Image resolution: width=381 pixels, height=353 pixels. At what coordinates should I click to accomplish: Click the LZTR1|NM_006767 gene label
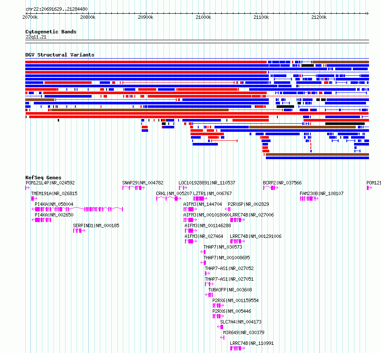[212, 193]
